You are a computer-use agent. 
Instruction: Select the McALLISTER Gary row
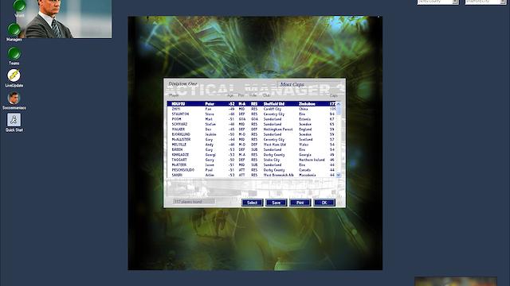click(252, 140)
